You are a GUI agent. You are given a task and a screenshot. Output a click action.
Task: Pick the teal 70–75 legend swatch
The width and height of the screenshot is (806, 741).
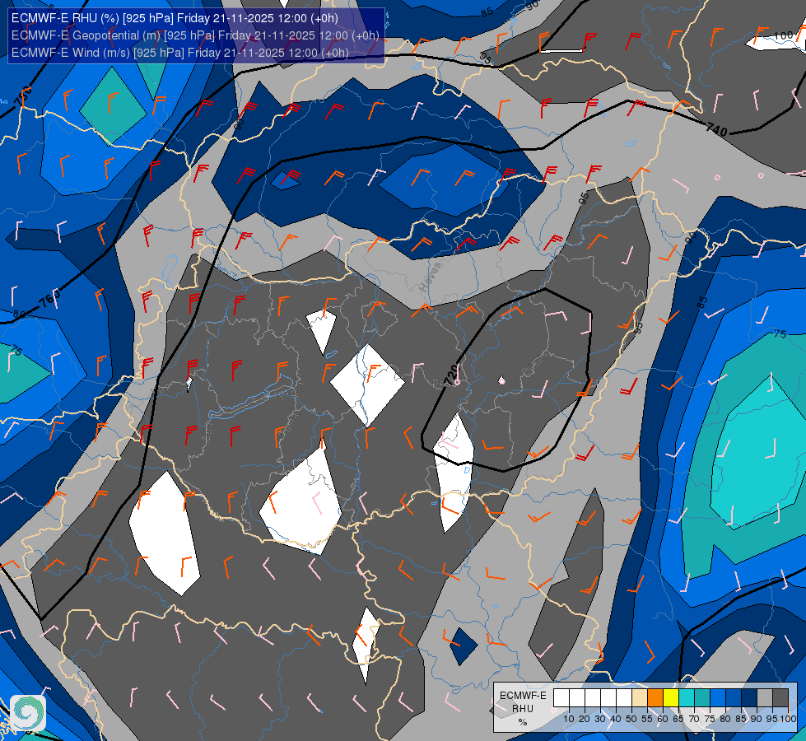702,698
